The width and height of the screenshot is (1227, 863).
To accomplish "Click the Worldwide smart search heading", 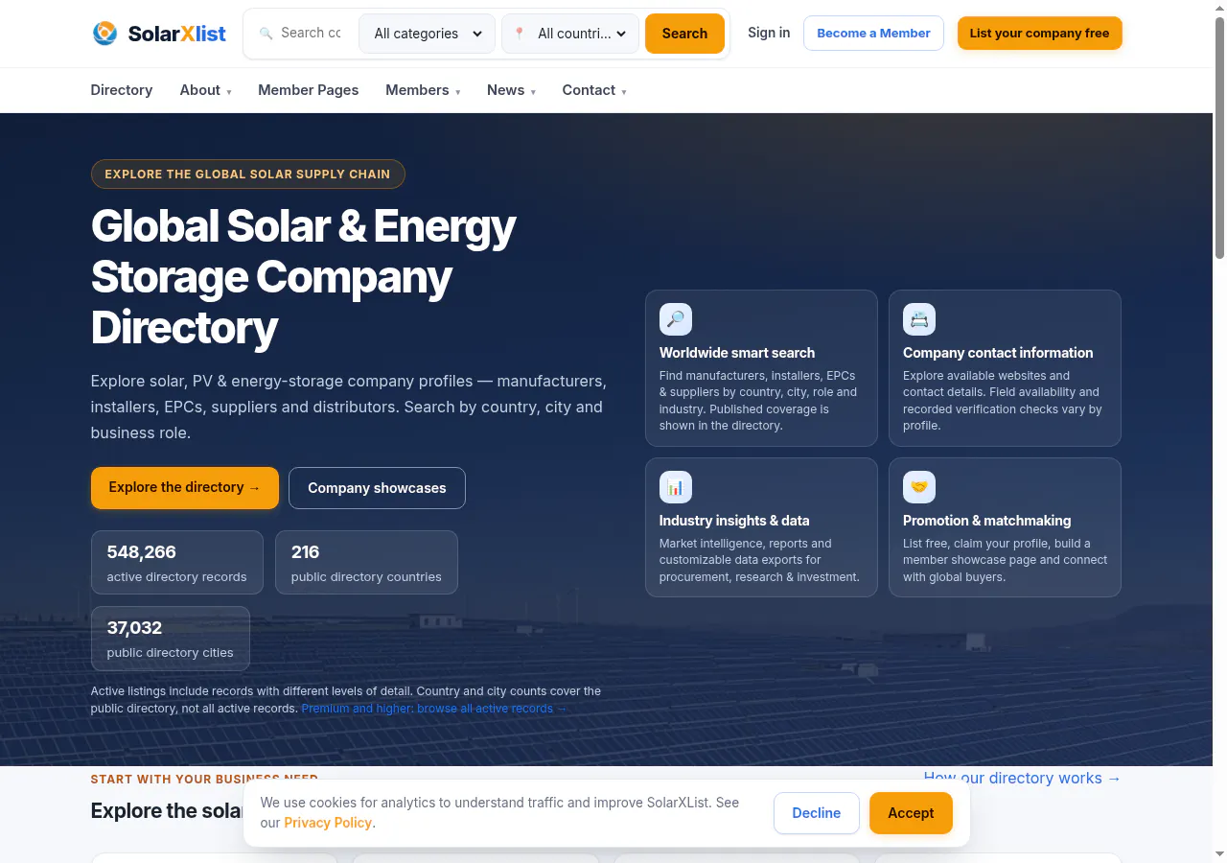I will click(x=737, y=353).
